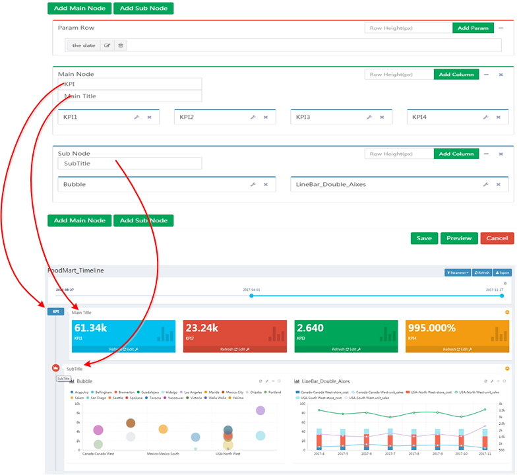Click Refresh link on the KPI1 card

(x=116, y=349)
